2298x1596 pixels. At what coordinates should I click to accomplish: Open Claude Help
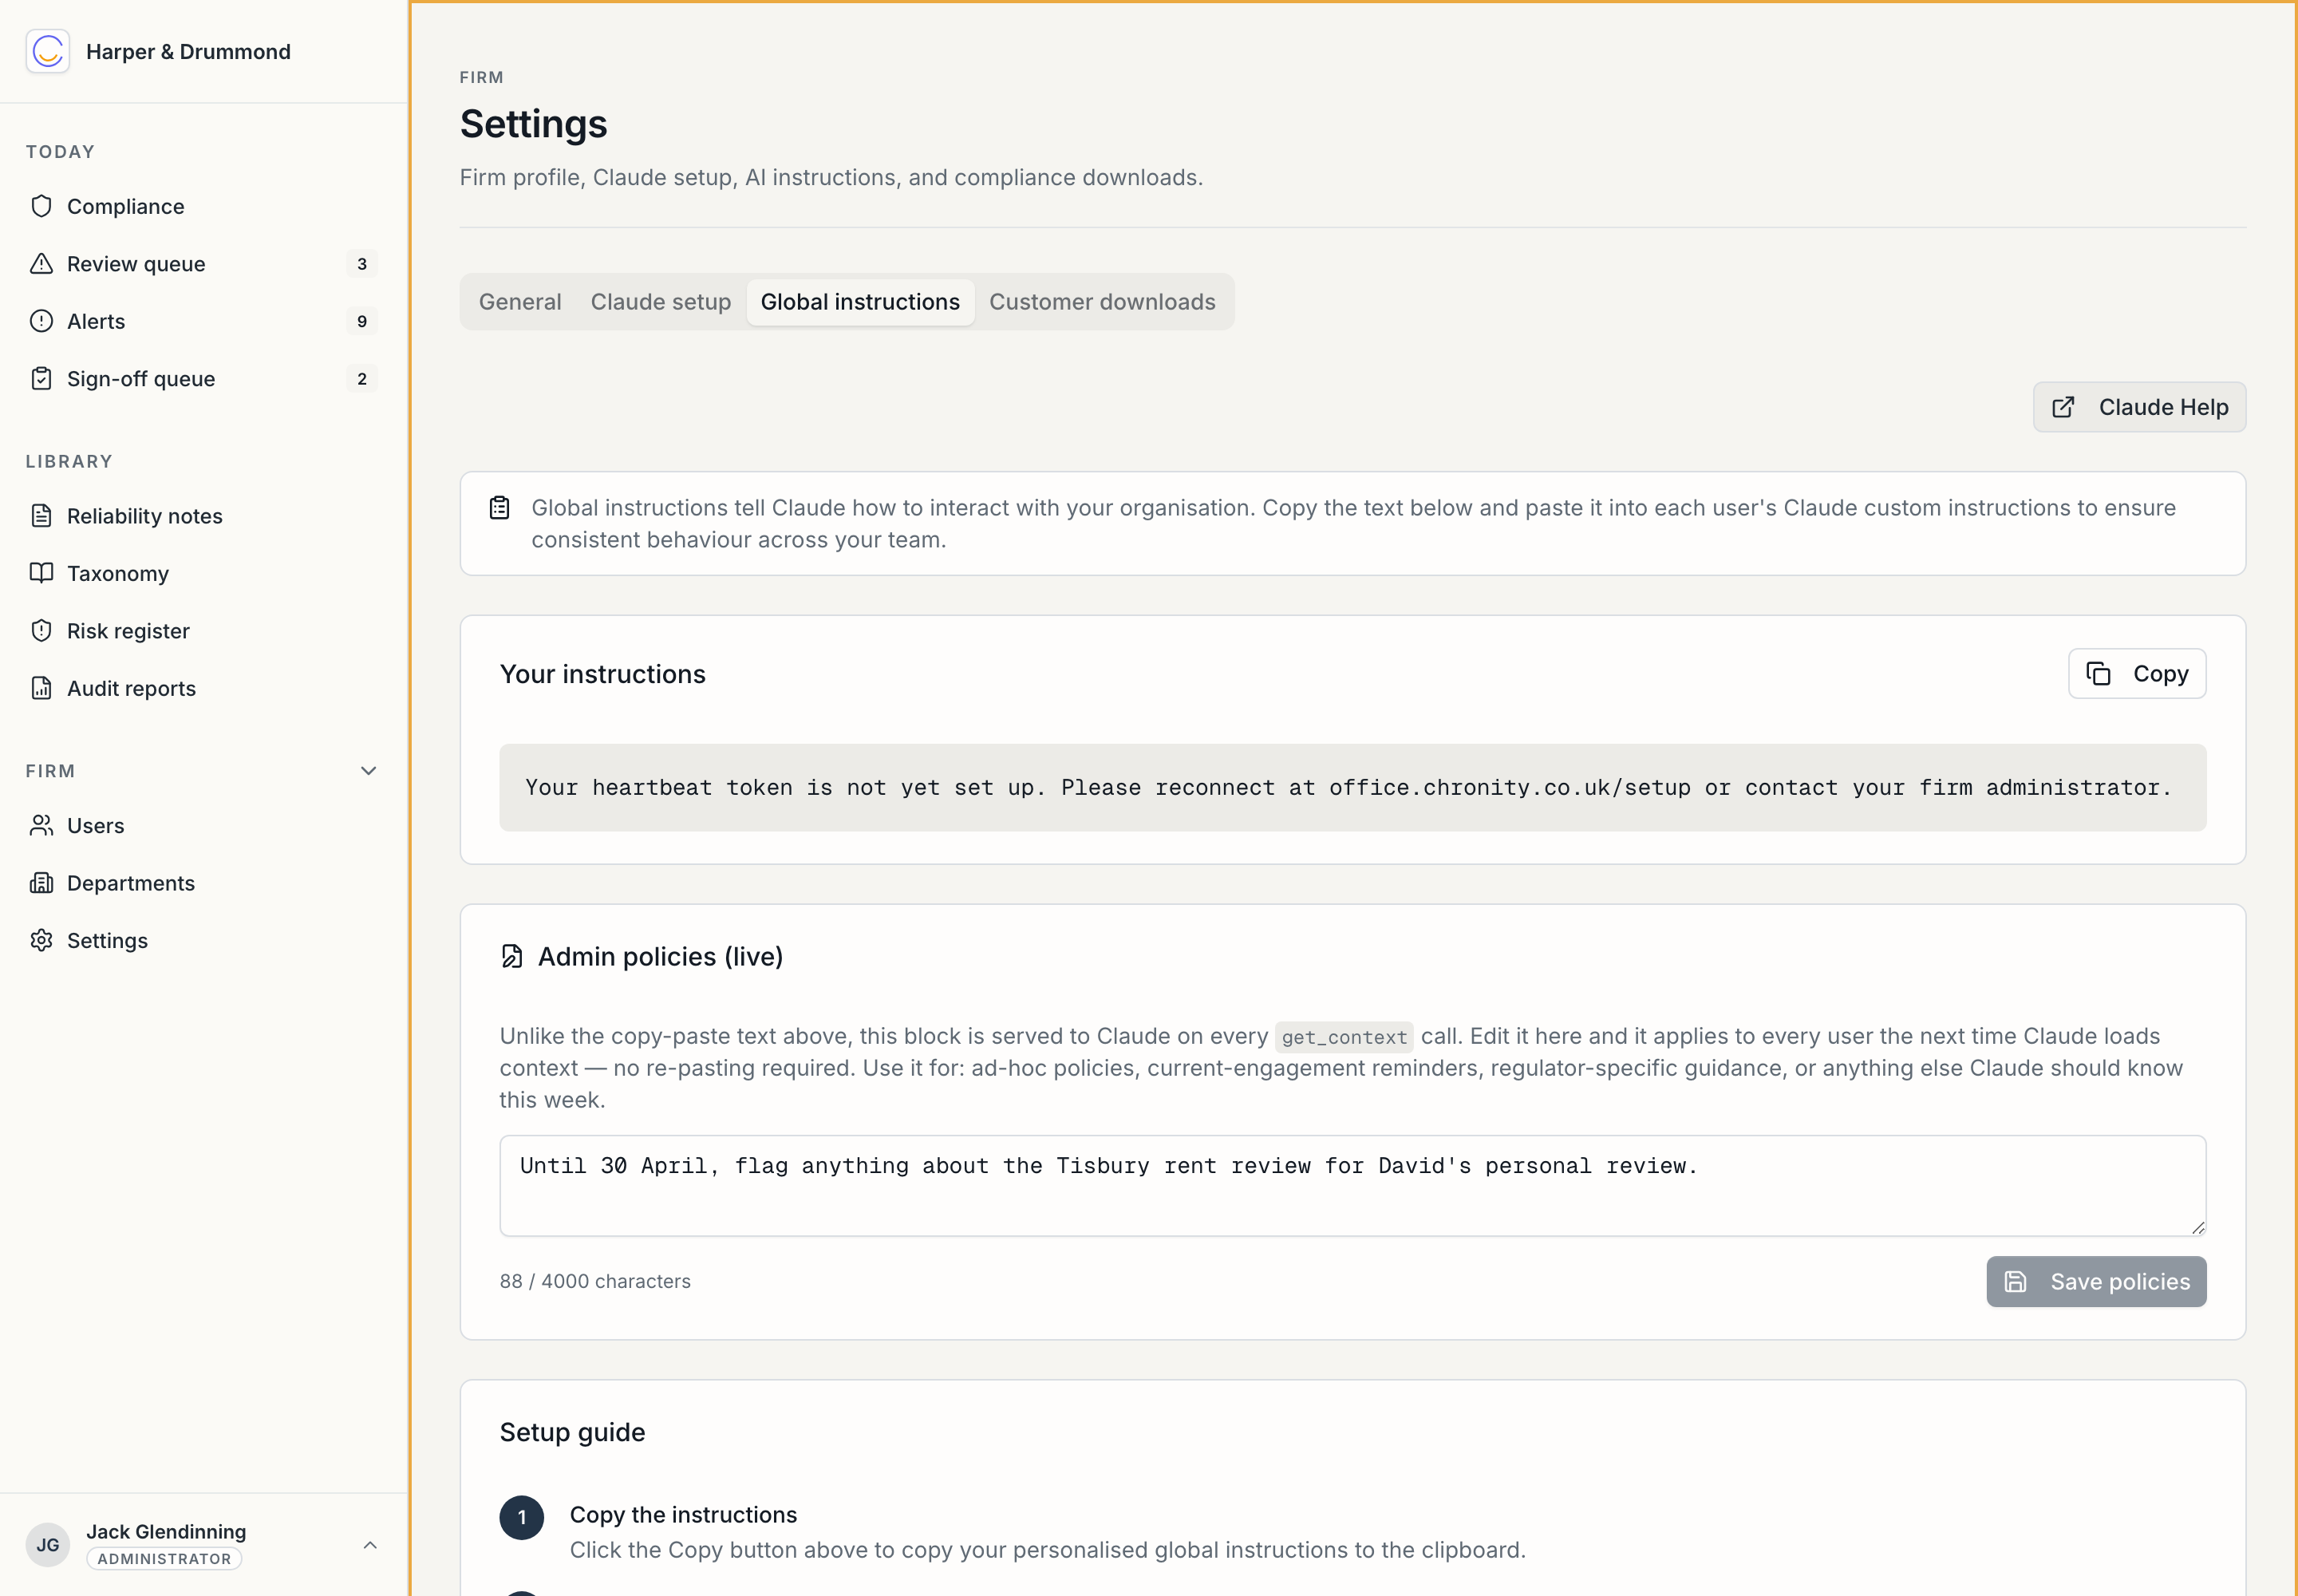coord(2139,407)
